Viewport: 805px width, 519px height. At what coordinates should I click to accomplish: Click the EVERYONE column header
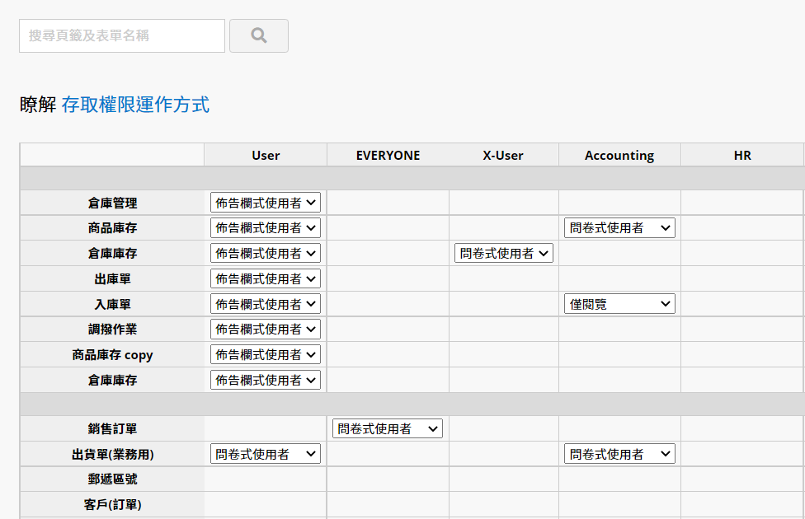tap(388, 156)
